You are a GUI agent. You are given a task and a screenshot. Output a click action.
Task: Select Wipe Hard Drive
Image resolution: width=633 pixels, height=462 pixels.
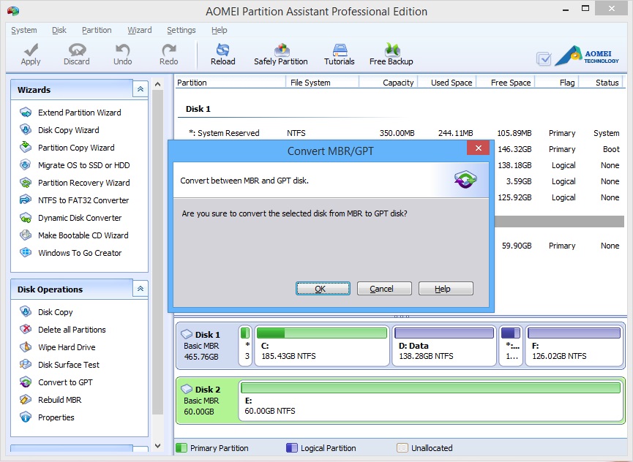tap(67, 347)
